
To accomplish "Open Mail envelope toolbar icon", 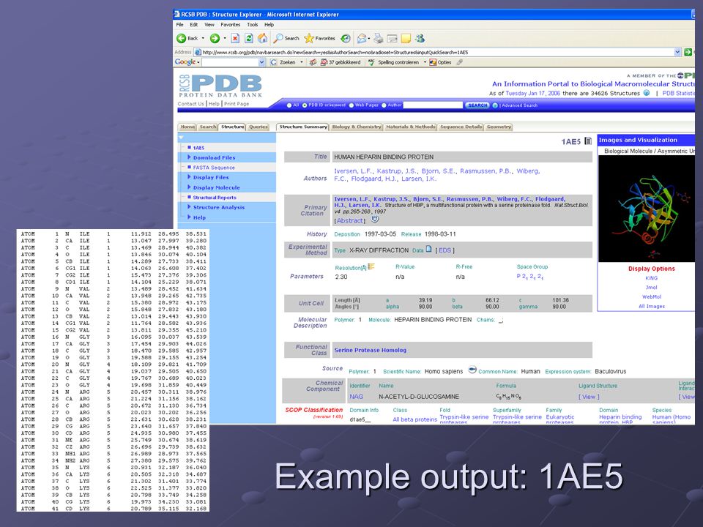I will (362, 39).
